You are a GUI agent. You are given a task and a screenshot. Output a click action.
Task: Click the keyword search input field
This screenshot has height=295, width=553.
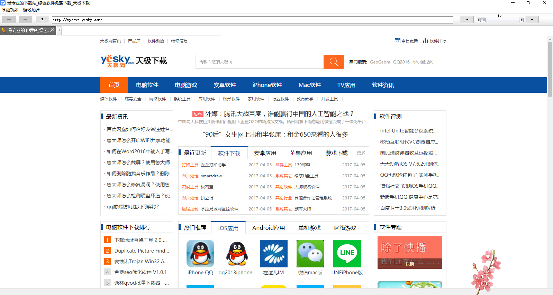tap(260, 62)
